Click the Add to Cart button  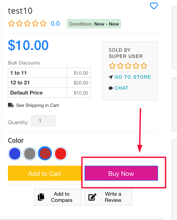44,173
